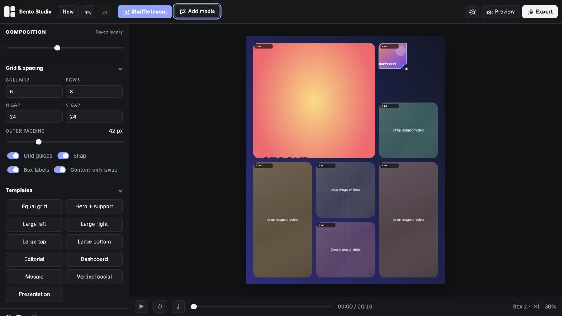Click the Bento Studio logo icon
Screen dimensions: 562x316
coord(10,12)
